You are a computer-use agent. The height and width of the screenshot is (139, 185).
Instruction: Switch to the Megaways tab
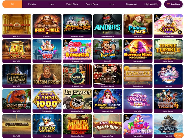132,4
